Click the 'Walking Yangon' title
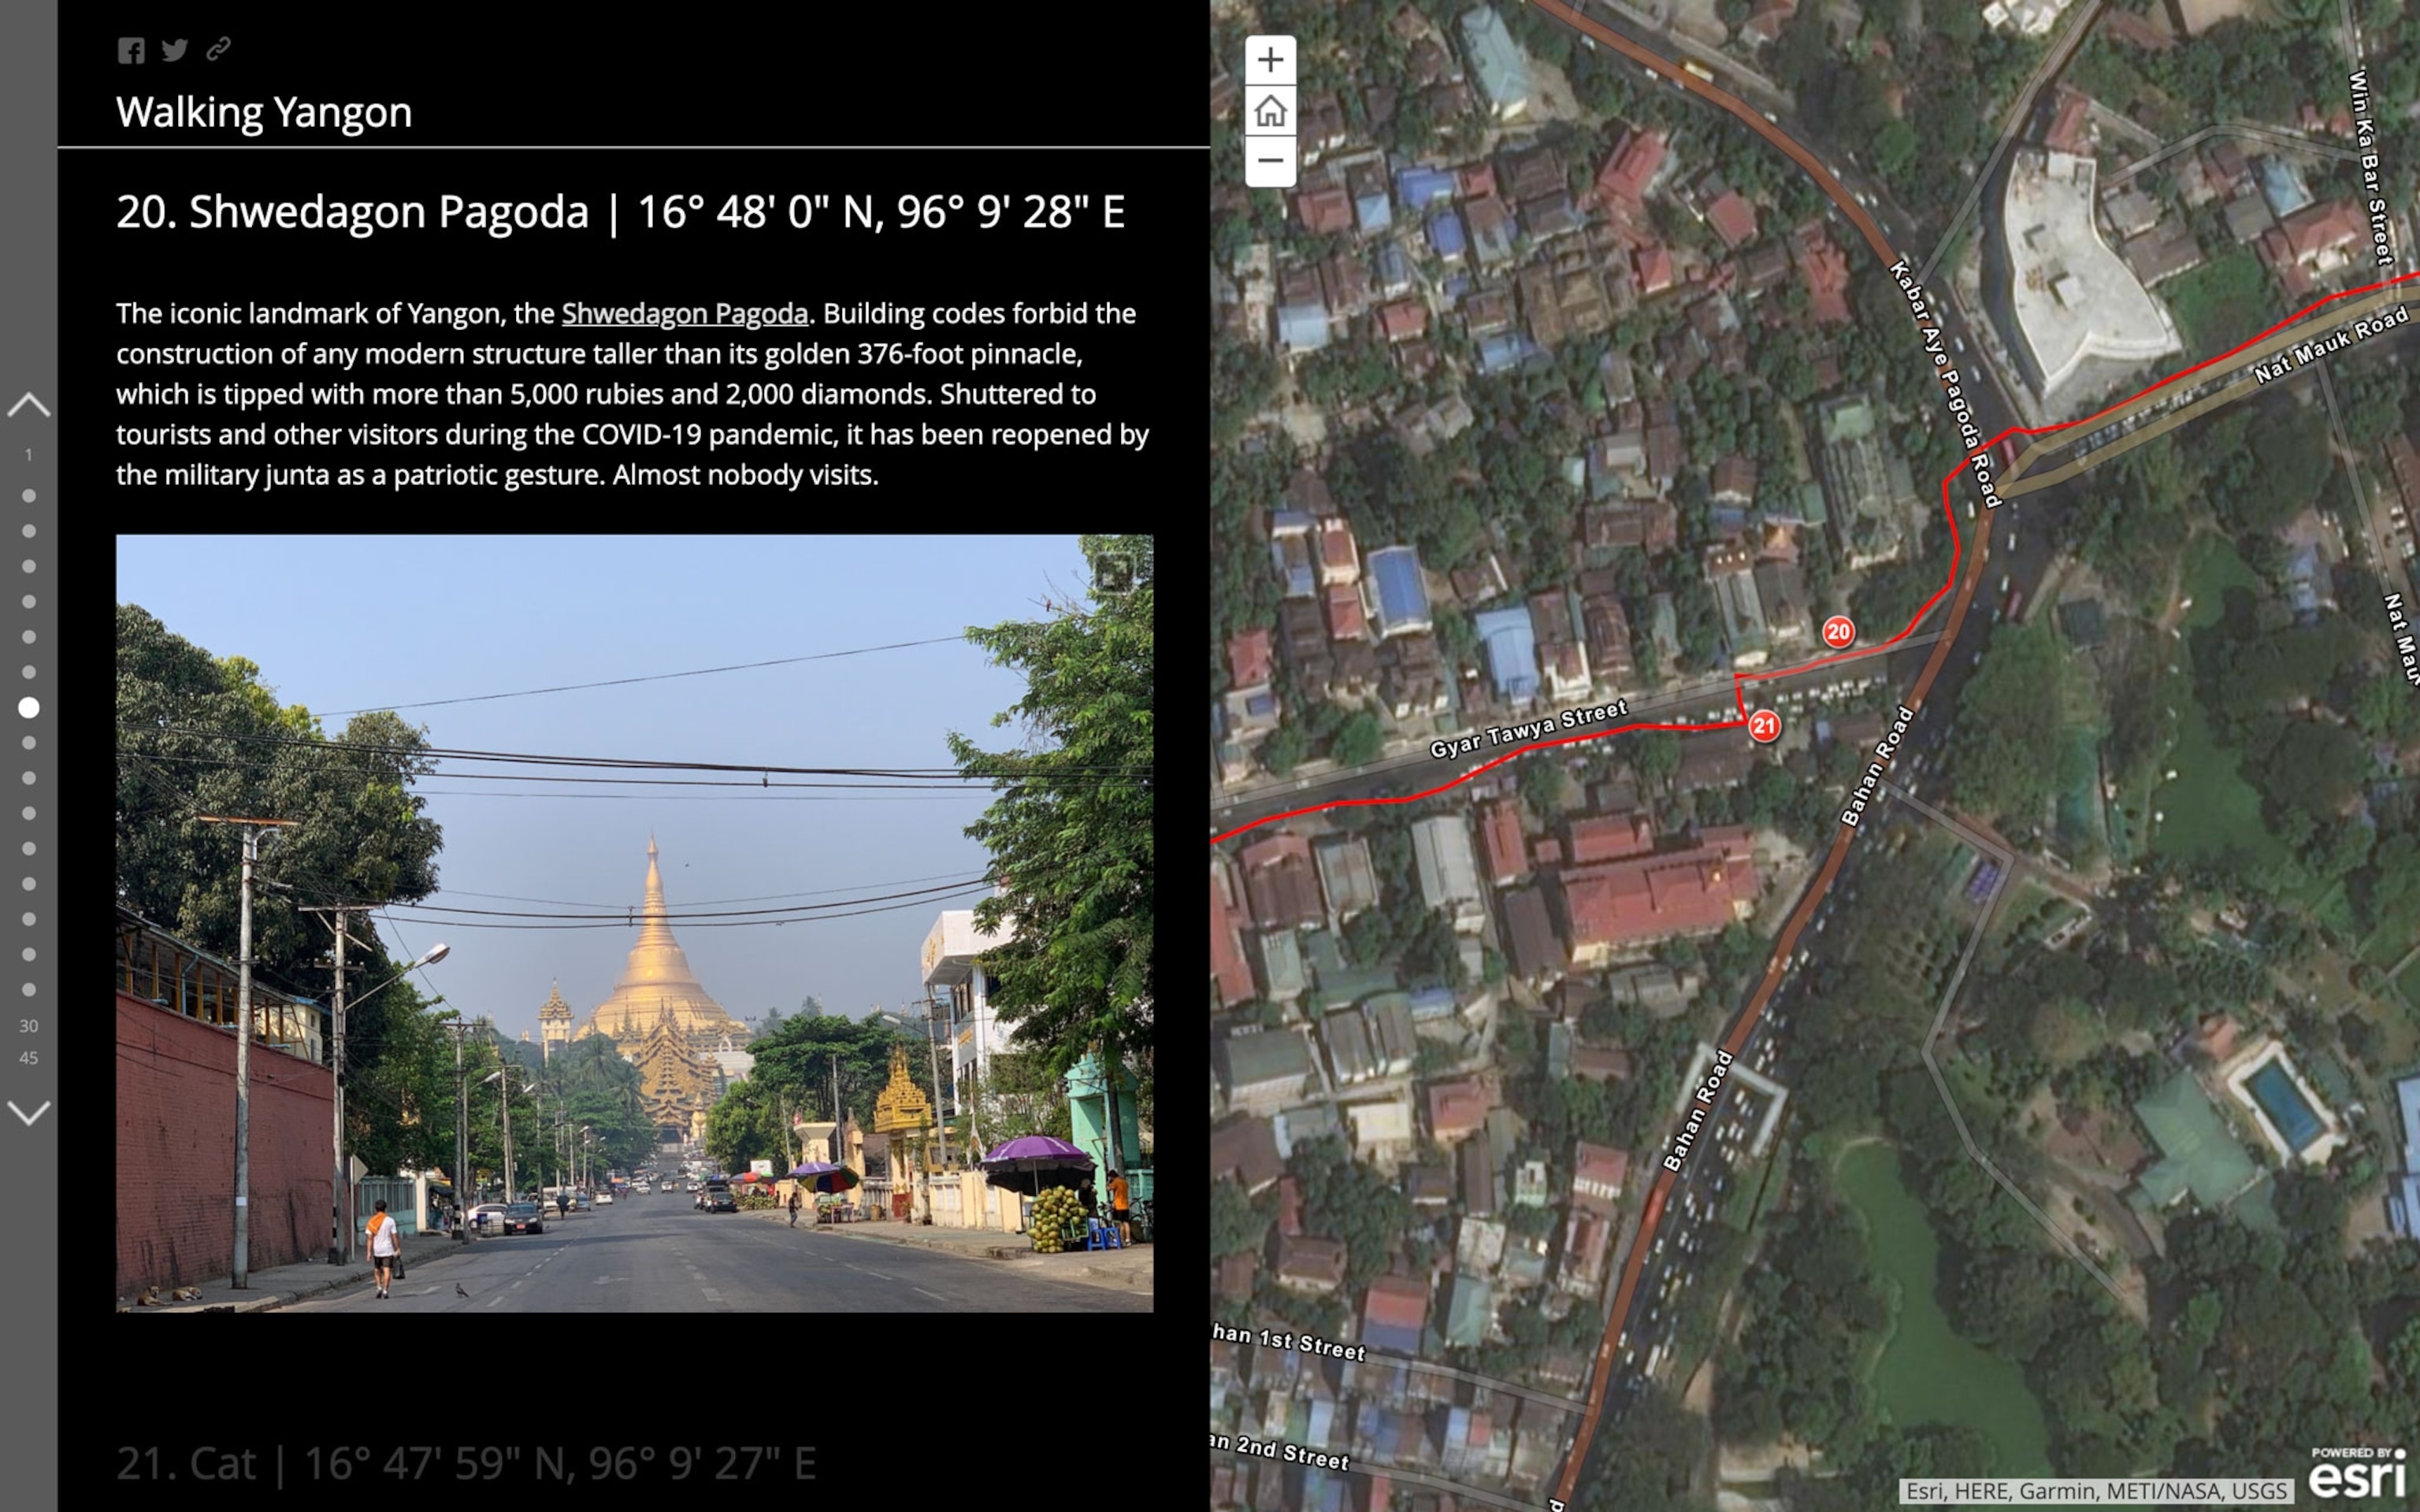 264,112
